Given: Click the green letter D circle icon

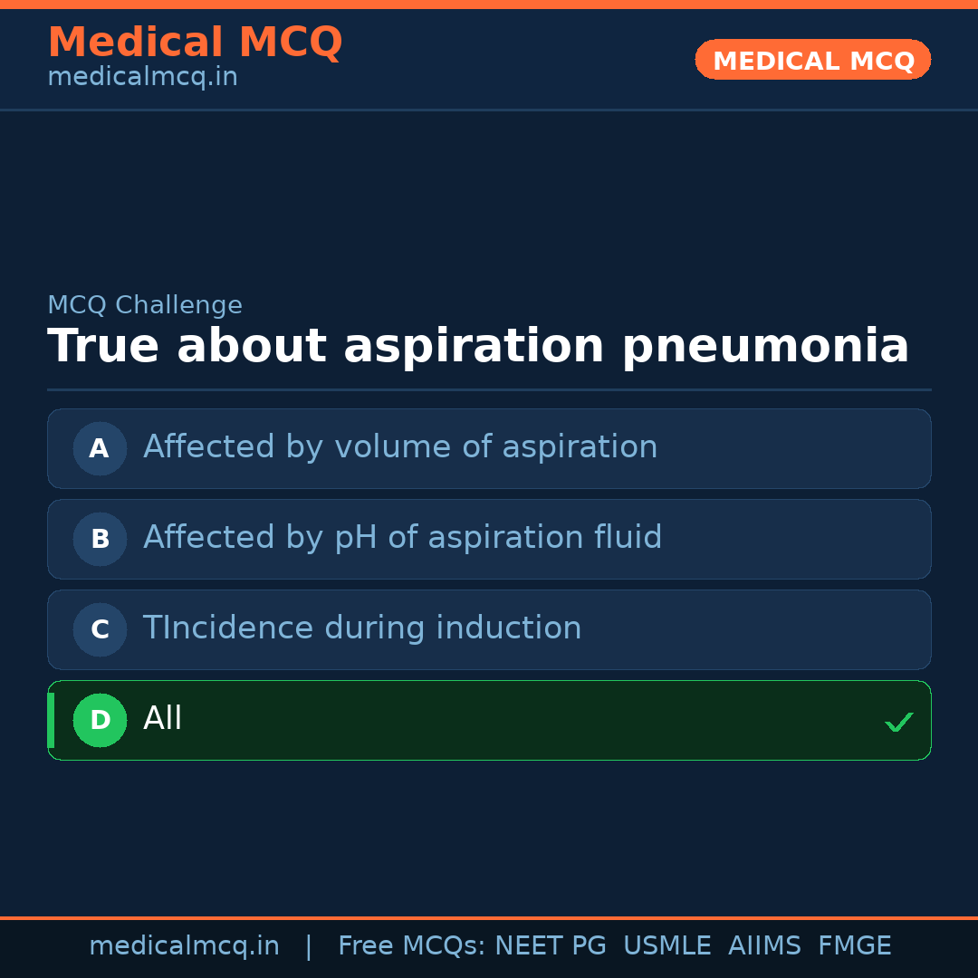Looking at the screenshot, I should (100, 720).
